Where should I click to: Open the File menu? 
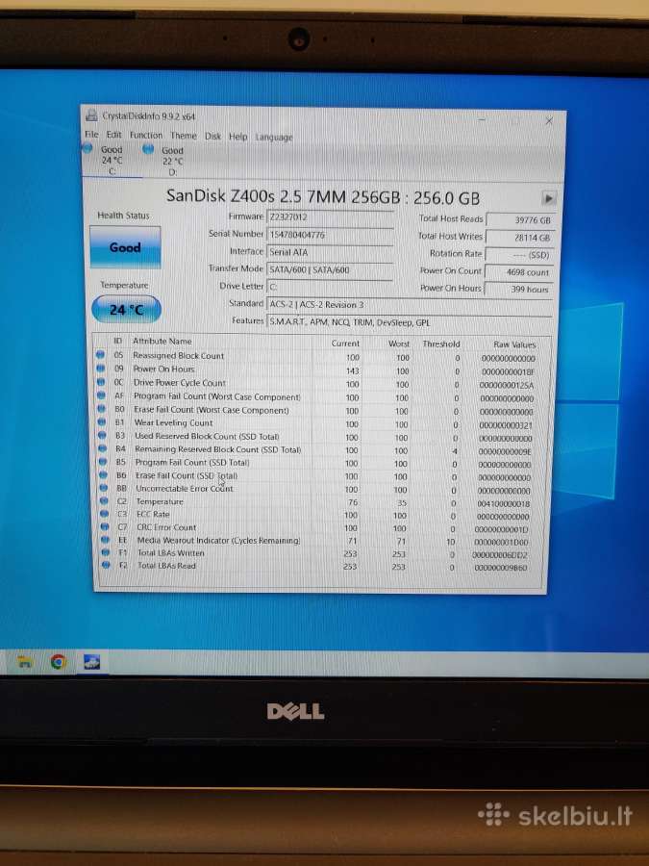click(x=91, y=134)
